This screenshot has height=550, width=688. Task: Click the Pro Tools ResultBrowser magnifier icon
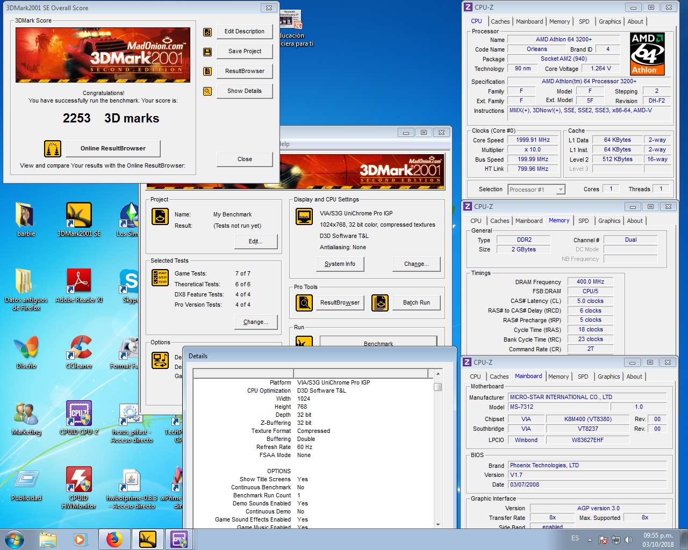(x=304, y=303)
